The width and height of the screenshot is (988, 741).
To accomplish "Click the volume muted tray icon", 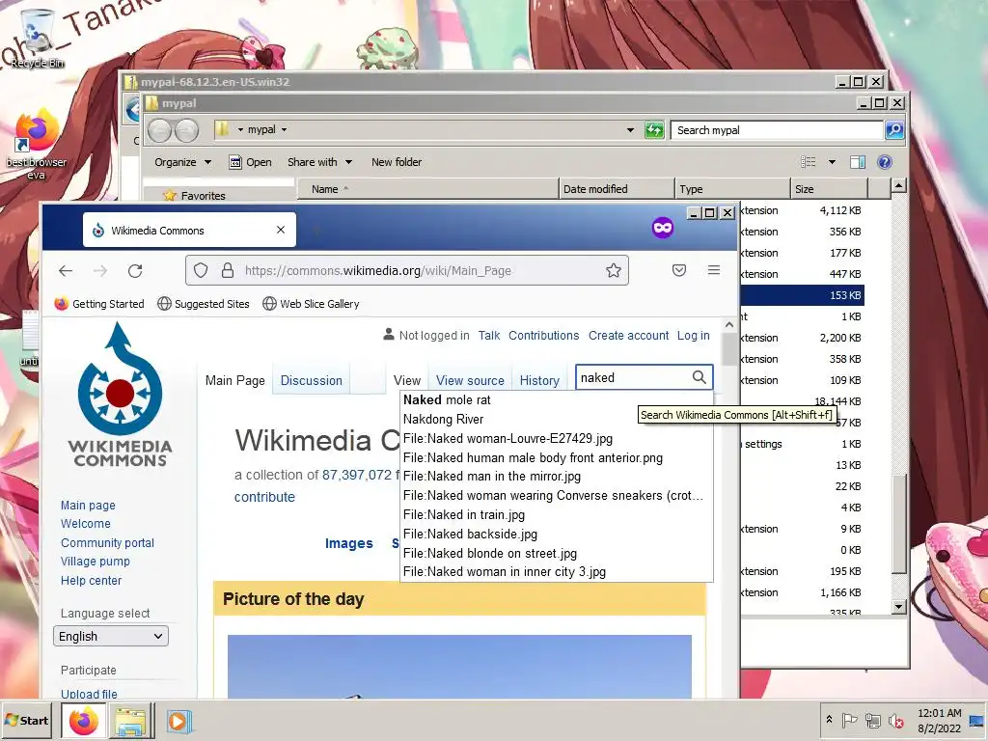I will (x=895, y=720).
